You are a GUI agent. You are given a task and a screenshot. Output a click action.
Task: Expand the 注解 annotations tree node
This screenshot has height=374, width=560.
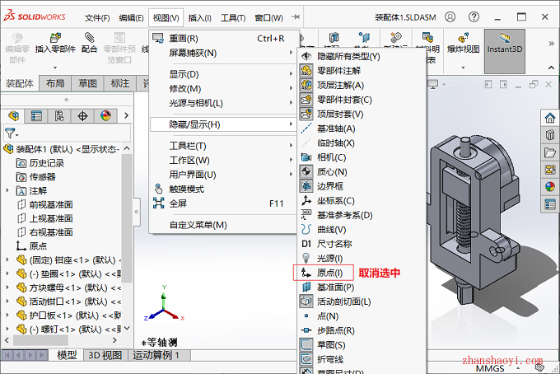click(8, 190)
